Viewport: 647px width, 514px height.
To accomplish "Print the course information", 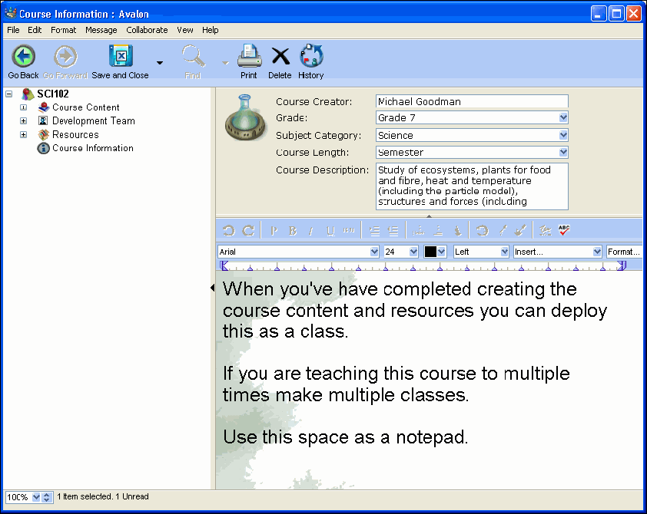I will tap(249, 57).
